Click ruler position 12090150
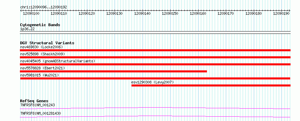Screen dimensions: 300x121 click(170, 13)
